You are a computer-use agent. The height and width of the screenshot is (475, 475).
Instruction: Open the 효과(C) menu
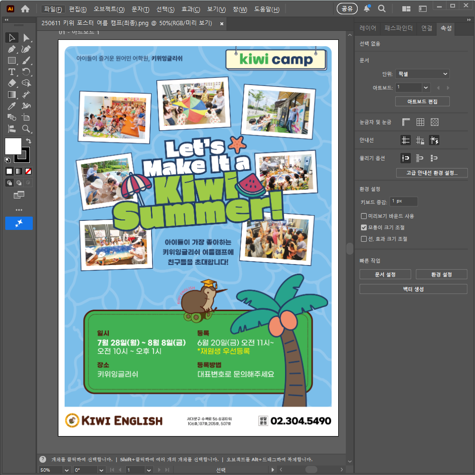(x=190, y=9)
